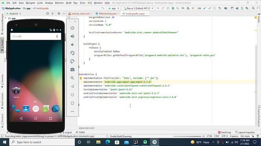Open the Camera app on the phone
This screenshot has width=261, height=146.
click(16, 92)
